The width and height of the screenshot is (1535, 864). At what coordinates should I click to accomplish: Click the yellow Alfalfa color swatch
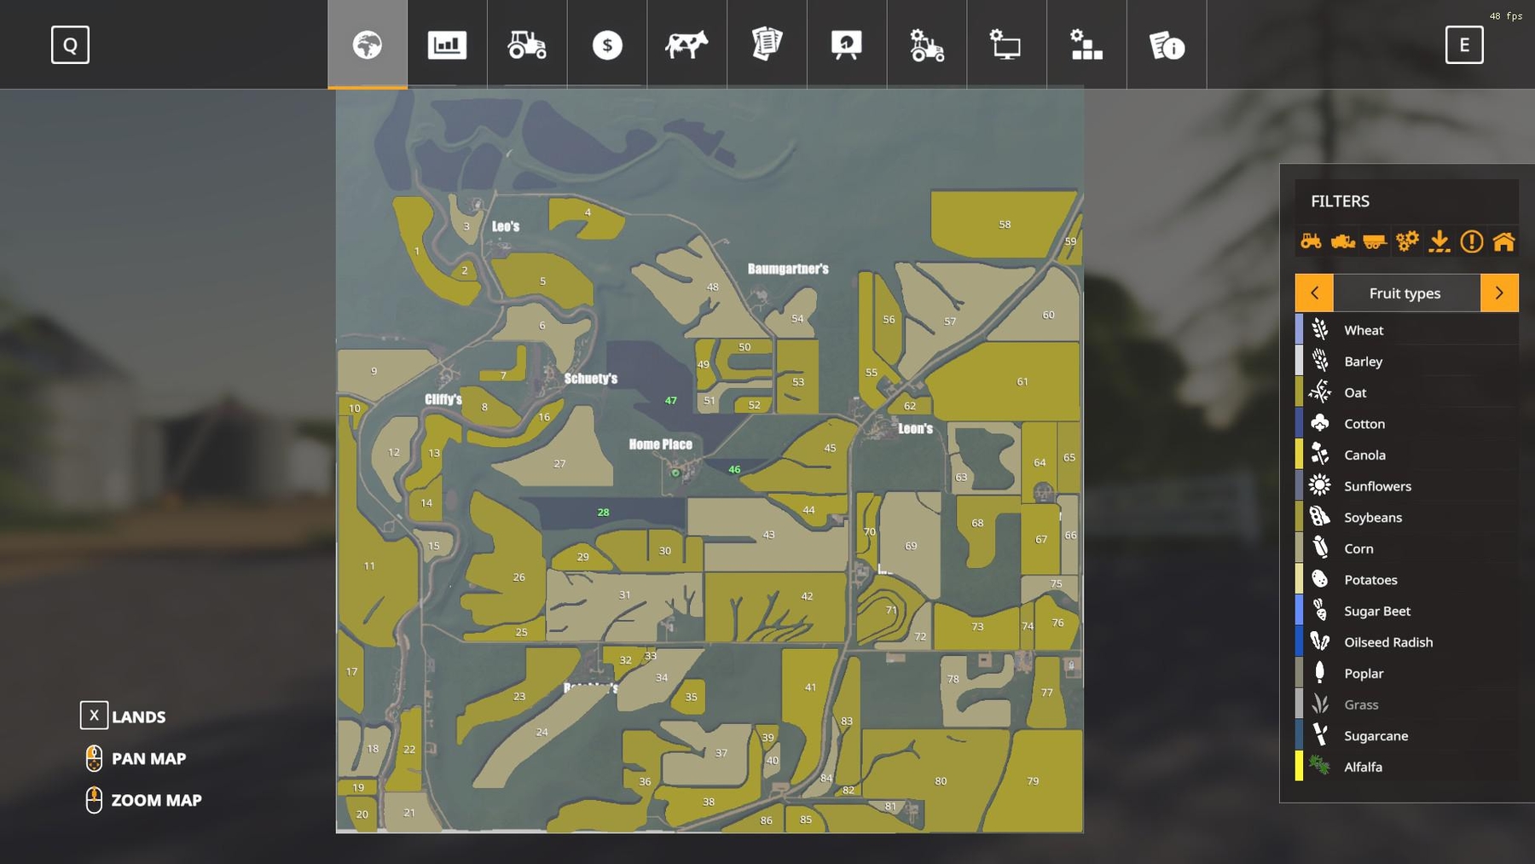(x=1299, y=766)
